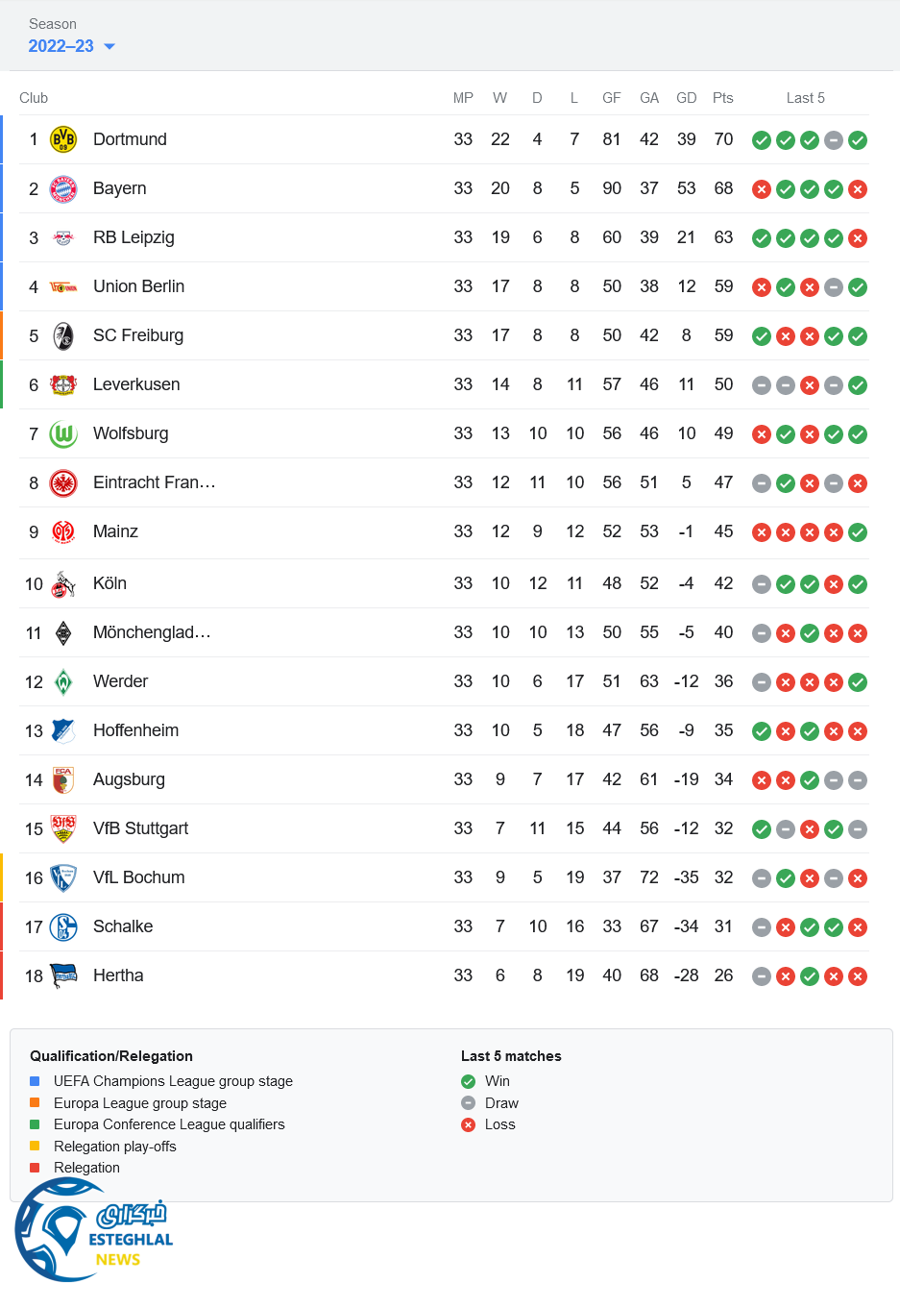Open the Union Berlin team link
The image size is (900, 1308).
point(138,286)
